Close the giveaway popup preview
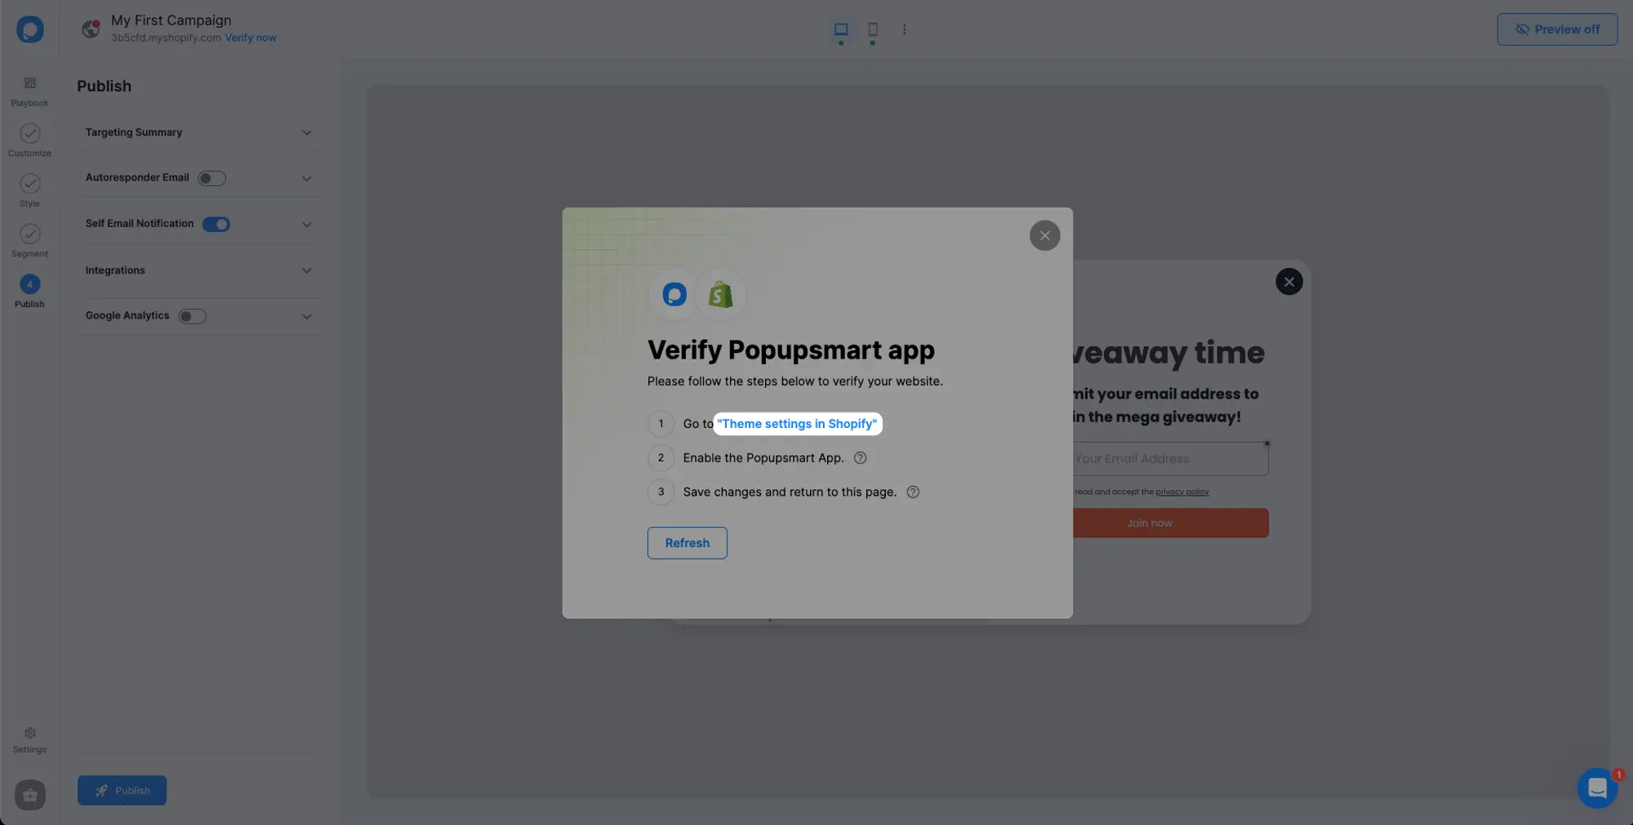This screenshot has height=825, width=1633. pos(1289,282)
